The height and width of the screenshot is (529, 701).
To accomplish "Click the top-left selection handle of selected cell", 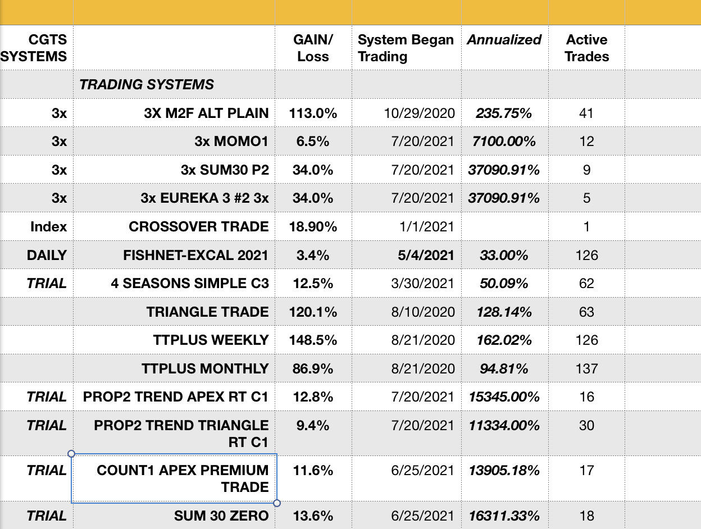I will (x=71, y=453).
